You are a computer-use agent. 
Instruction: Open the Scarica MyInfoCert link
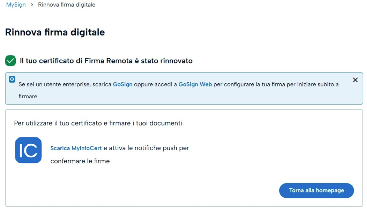(x=76, y=148)
